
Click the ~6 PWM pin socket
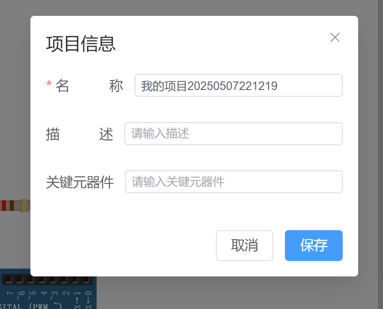20,280
